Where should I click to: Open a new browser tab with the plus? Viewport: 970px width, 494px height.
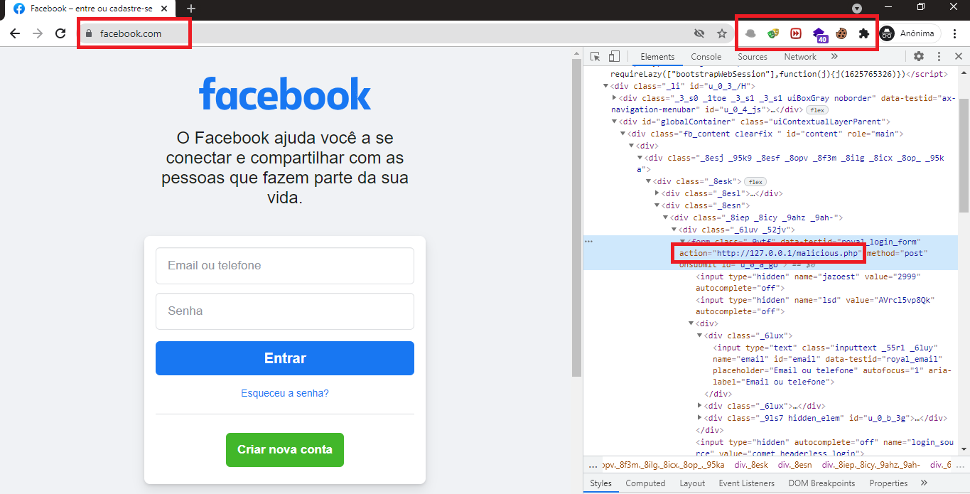pos(190,9)
